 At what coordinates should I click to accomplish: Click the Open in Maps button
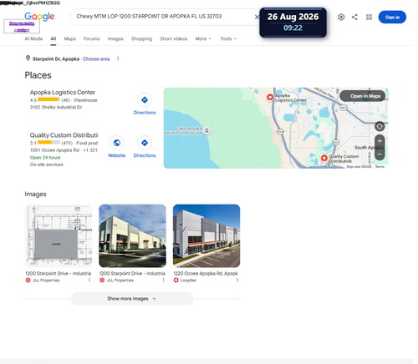(x=363, y=96)
